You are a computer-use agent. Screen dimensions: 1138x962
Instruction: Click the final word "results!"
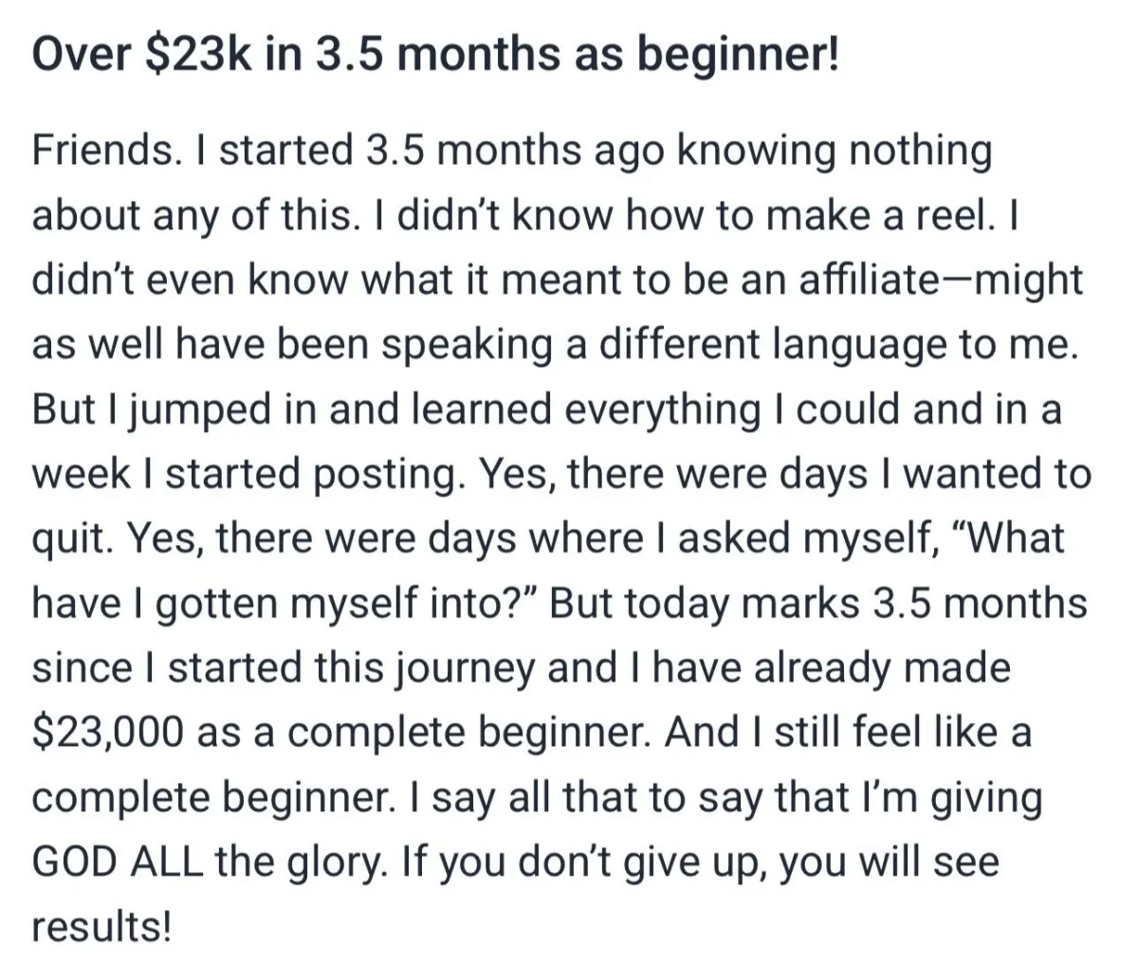(101, 926)
